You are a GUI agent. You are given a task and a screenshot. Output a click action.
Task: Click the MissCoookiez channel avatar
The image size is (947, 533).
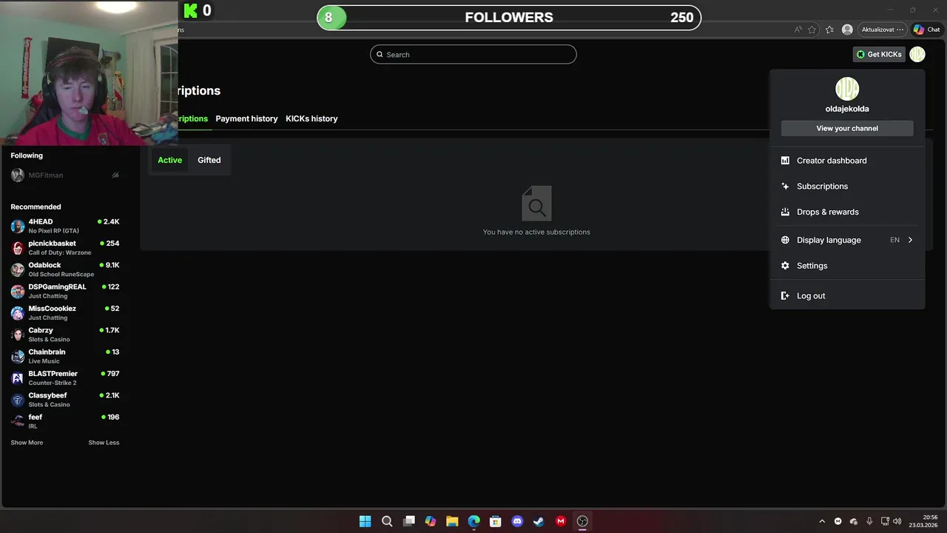click(x=18, y=313)
